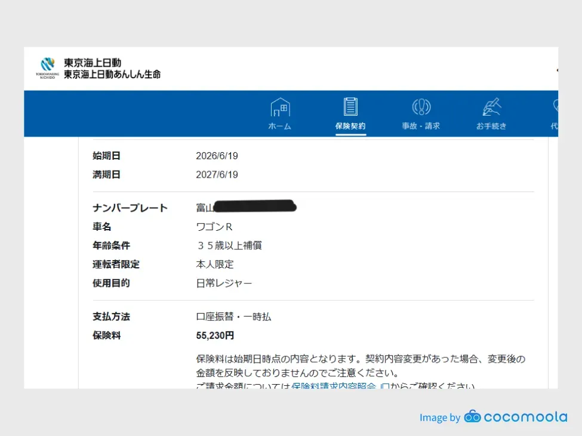Click the ナンバープレート label
This screenshot has width=582, height=436.
coord(130,208)
